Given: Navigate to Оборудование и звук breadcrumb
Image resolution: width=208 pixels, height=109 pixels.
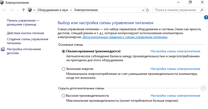Looking at the screenshot, I should click(53, 10).
